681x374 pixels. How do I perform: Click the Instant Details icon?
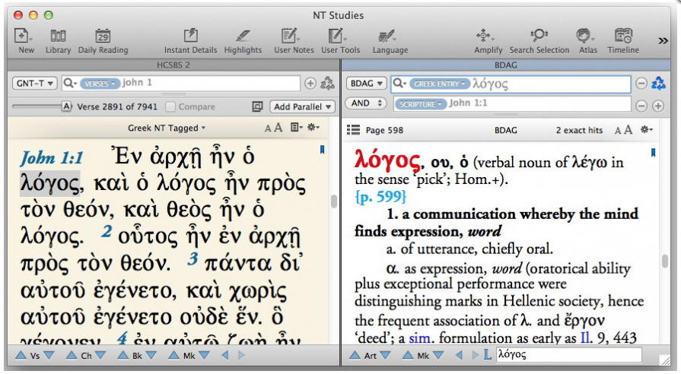tap(190, 36)
